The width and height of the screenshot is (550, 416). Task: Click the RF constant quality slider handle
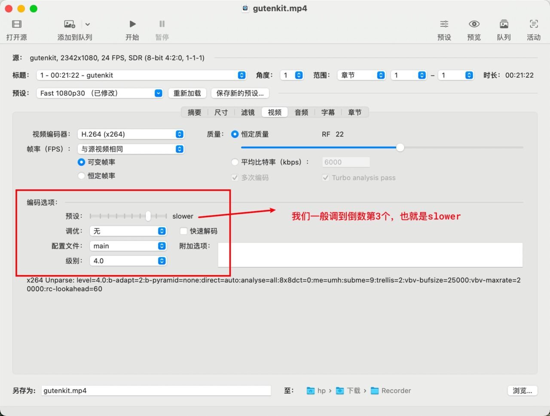point(400,148)
